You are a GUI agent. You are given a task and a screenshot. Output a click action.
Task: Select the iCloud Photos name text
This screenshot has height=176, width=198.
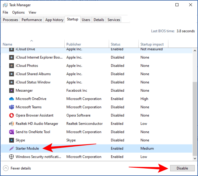[x=27, y=66]
